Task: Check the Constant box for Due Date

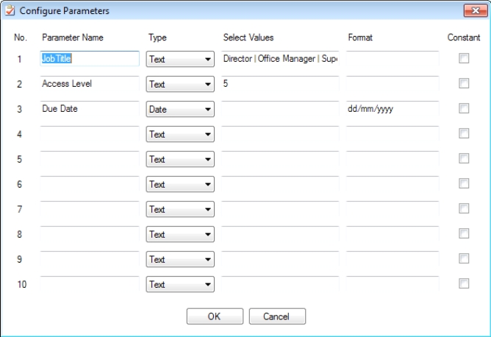Action: (x=464, y=109)
